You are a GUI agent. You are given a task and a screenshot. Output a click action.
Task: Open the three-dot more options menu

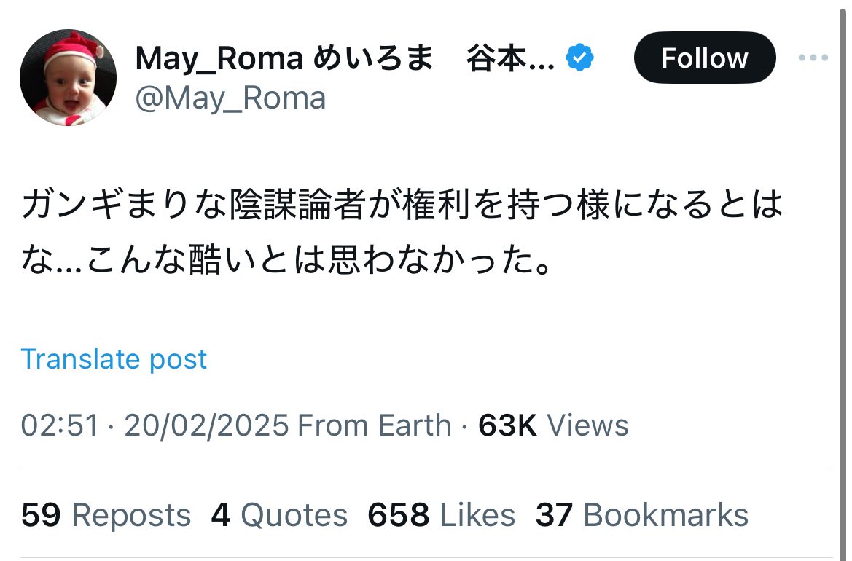pyautogui.click(x=813, y=58)
